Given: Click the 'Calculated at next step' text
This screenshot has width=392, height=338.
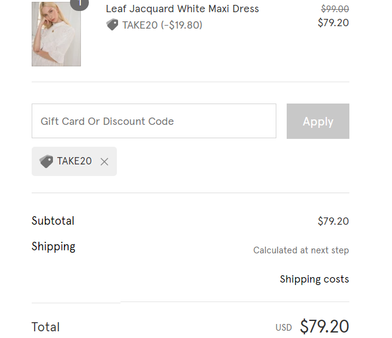Looking at the screenshot, I should click(301, 250).
